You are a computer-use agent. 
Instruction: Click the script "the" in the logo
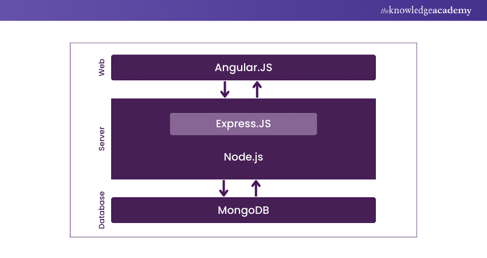click(x=385, y=10)
